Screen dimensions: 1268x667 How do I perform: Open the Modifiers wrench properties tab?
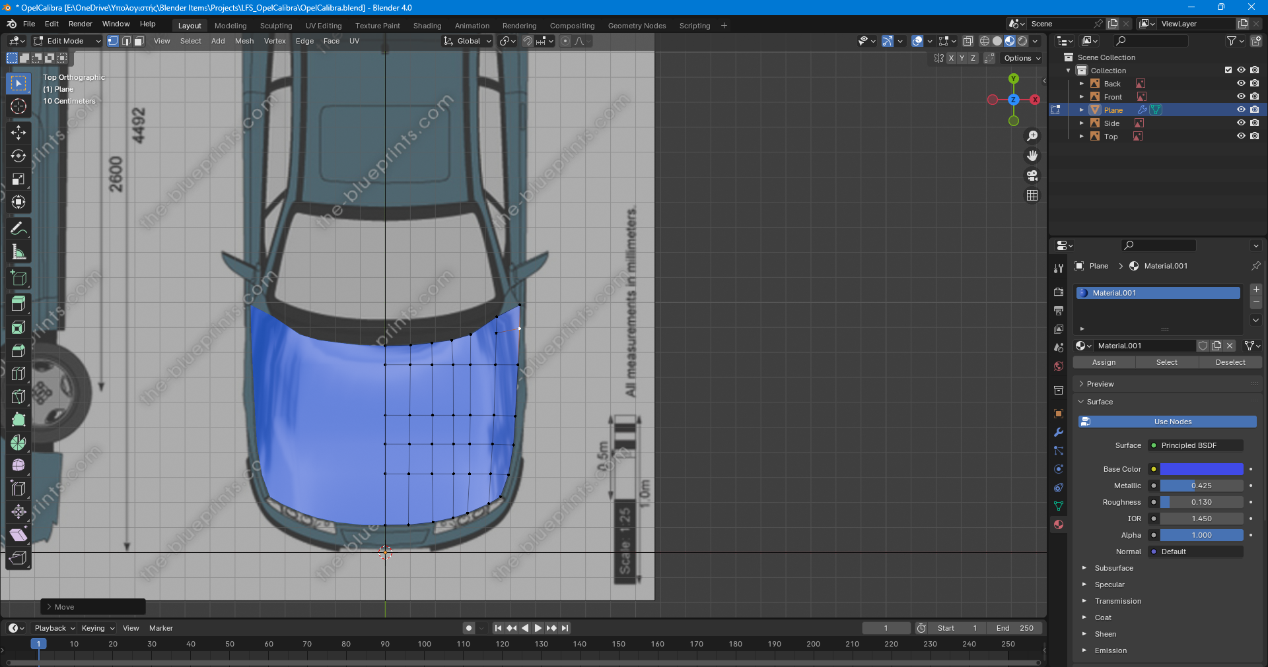click(x=1059, y=432)
